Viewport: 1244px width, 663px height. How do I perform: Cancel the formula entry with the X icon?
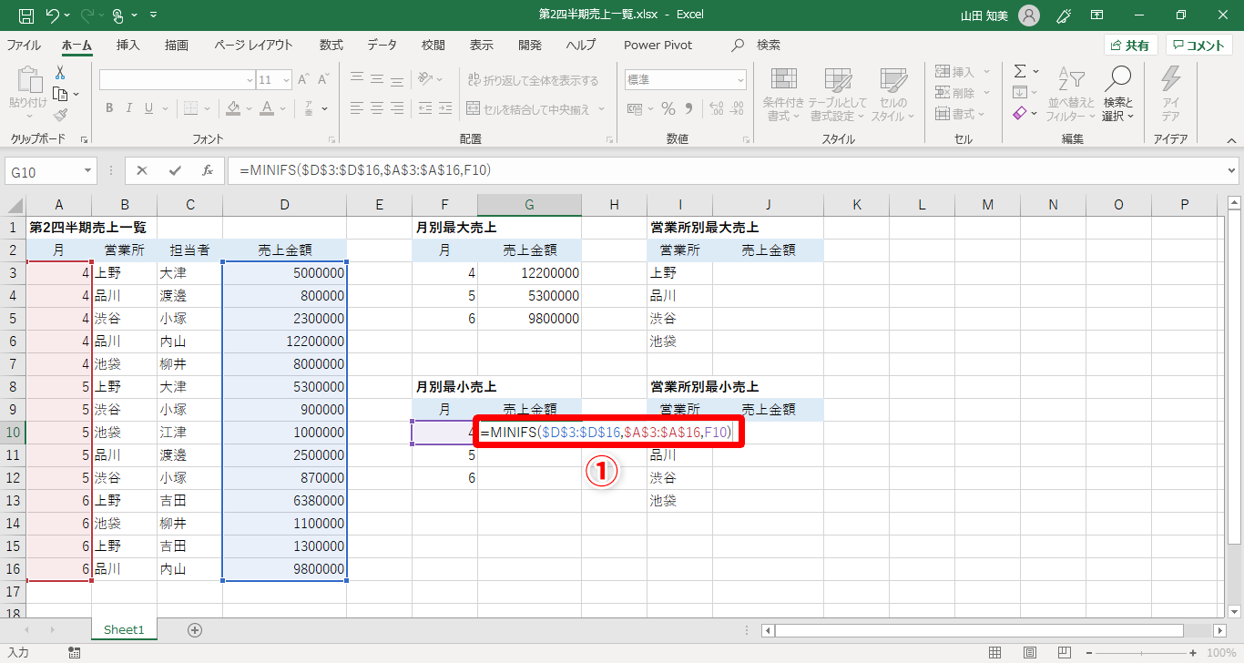tap(142, 170)
